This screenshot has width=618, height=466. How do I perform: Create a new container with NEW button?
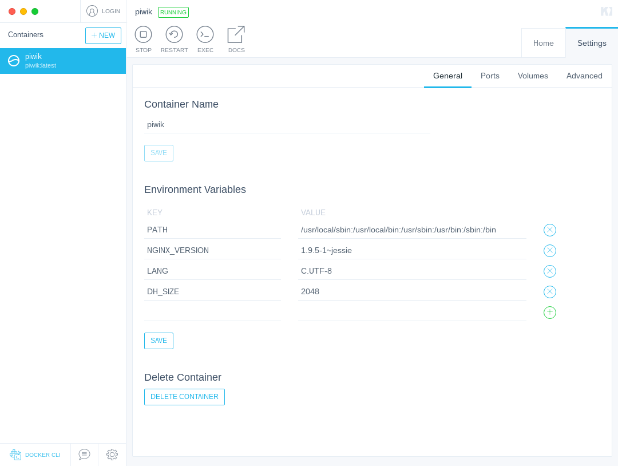pyautogui.click(x=103, y=35)
